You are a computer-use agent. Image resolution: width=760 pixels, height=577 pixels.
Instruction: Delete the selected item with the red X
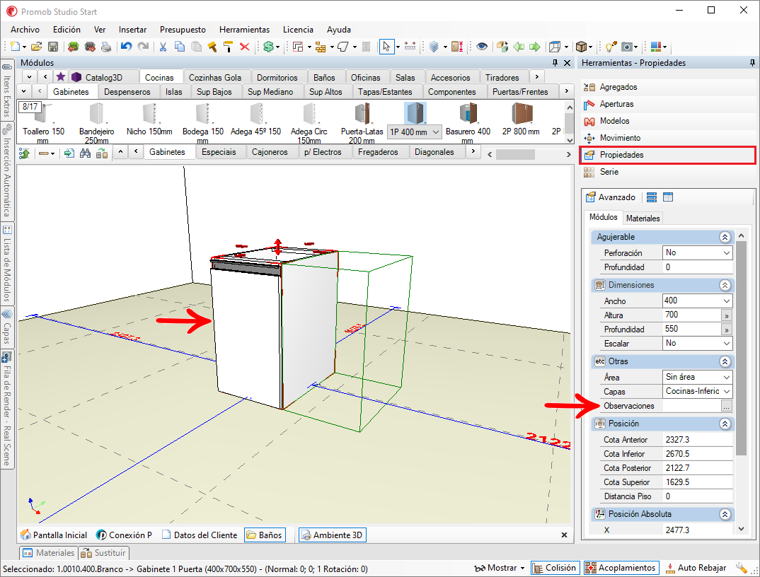245,47
